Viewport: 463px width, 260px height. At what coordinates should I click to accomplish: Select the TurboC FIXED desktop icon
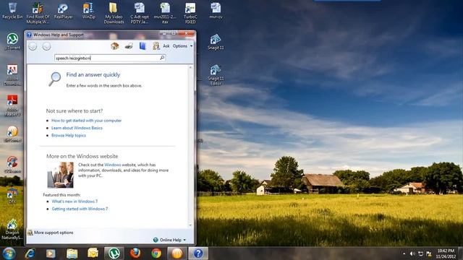pos(190,13)
